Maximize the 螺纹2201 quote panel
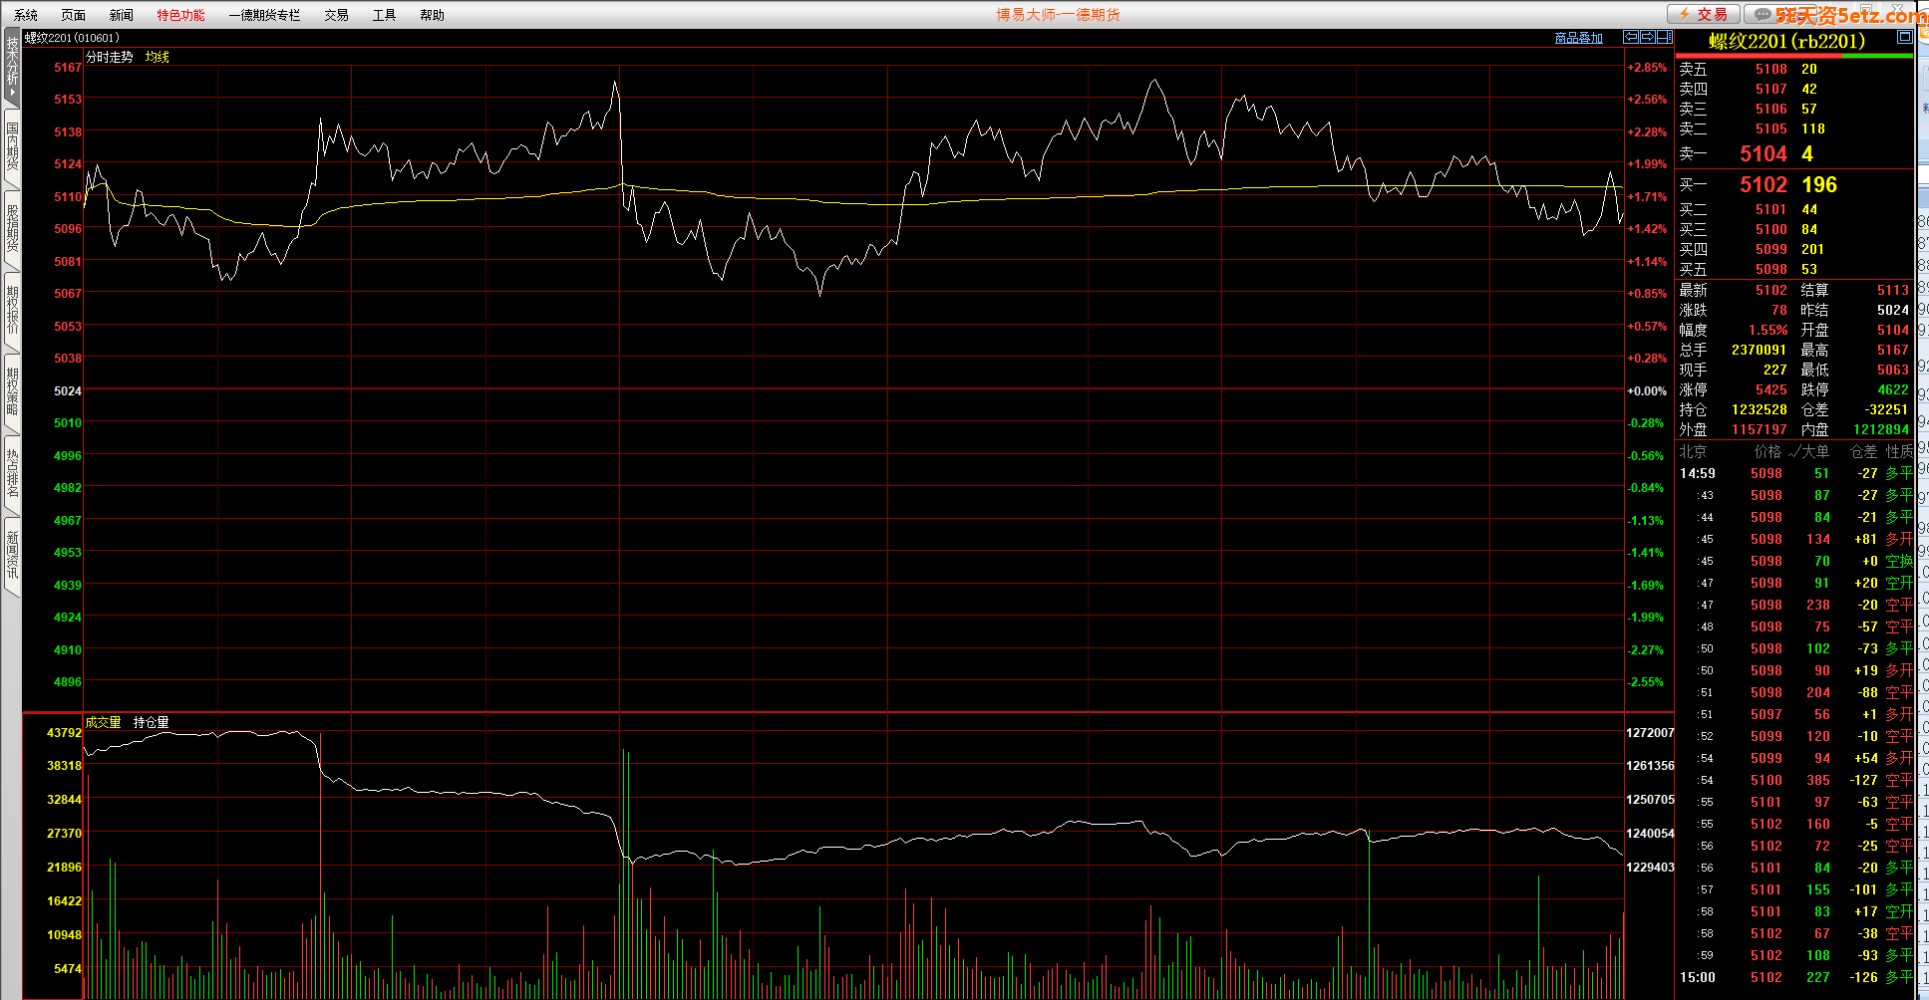The width and height of the screenshot is (1929, 1000). (1904, 37)
